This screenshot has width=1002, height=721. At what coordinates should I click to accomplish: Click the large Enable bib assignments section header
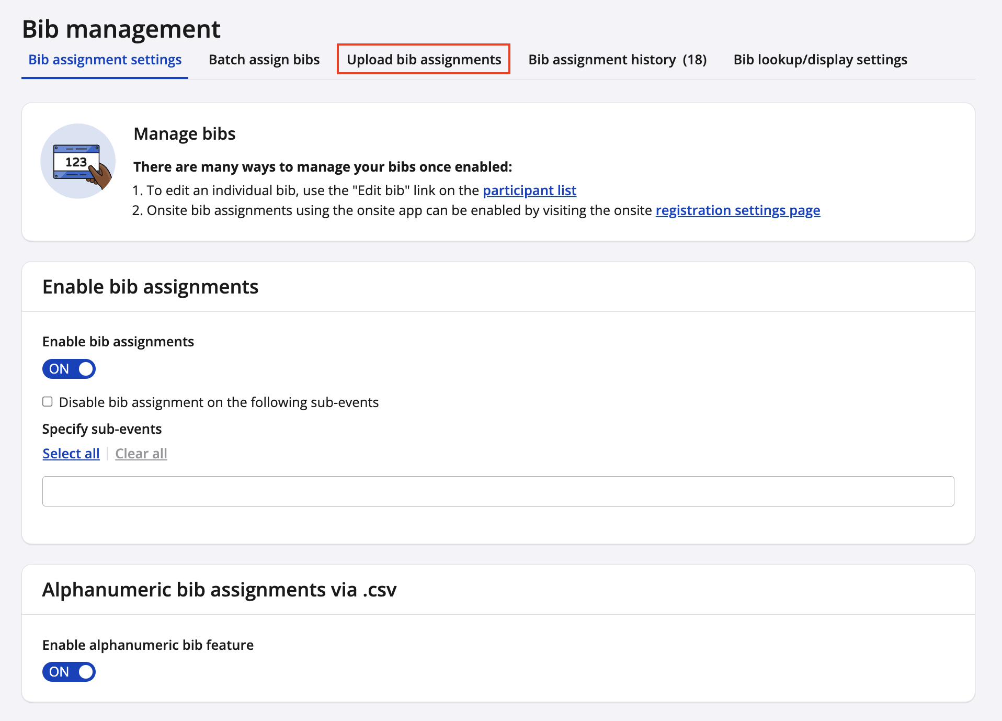coord(151,287)
